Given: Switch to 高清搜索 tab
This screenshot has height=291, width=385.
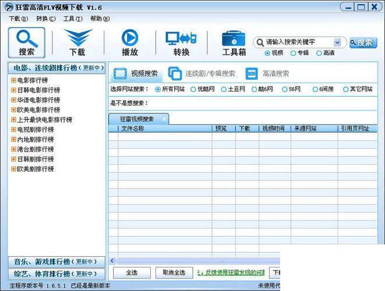Looking at the screenshot, I should click(x=267, y=73).
